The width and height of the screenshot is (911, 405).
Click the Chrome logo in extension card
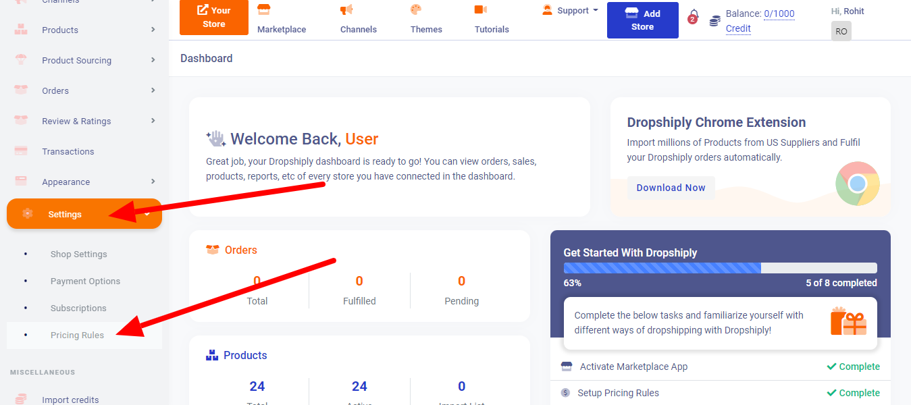(x=858, y=184)
